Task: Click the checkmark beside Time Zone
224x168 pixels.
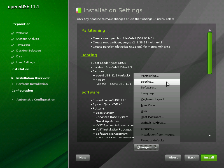Action: coord(12,45)
